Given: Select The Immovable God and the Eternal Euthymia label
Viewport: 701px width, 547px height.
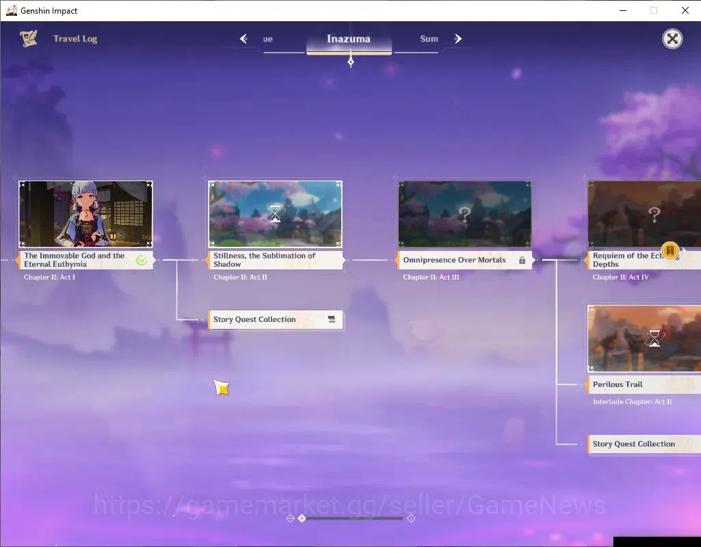Looking at the screenshot, I should point(85,260).
